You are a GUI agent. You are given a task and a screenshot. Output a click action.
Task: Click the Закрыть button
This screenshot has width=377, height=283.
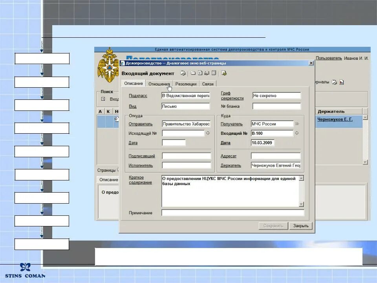pyautogui.click(x=301, y=226)
